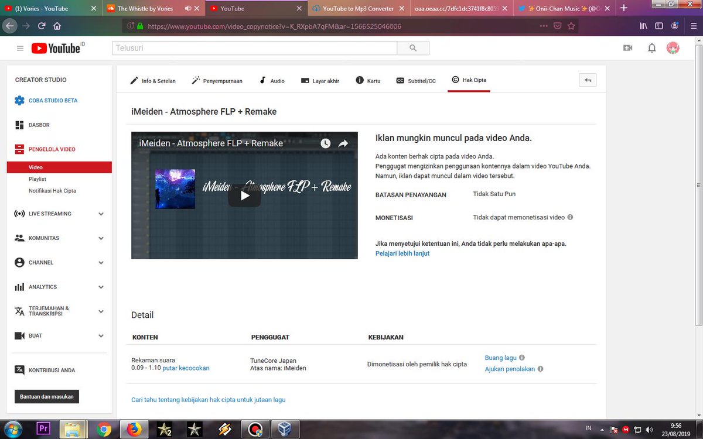Viewport: 703px width, 439px height.
Task: Go back with Firefox back arrow
Action: 9,26
